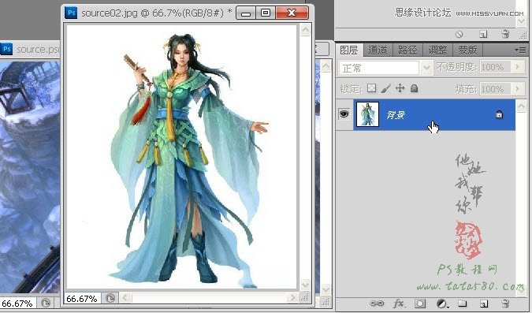The width and height of the screenshot is (532, 313).
Task: Click source02.jpg vertical scrollbar down arrow
Action: (x=305, y=284)
